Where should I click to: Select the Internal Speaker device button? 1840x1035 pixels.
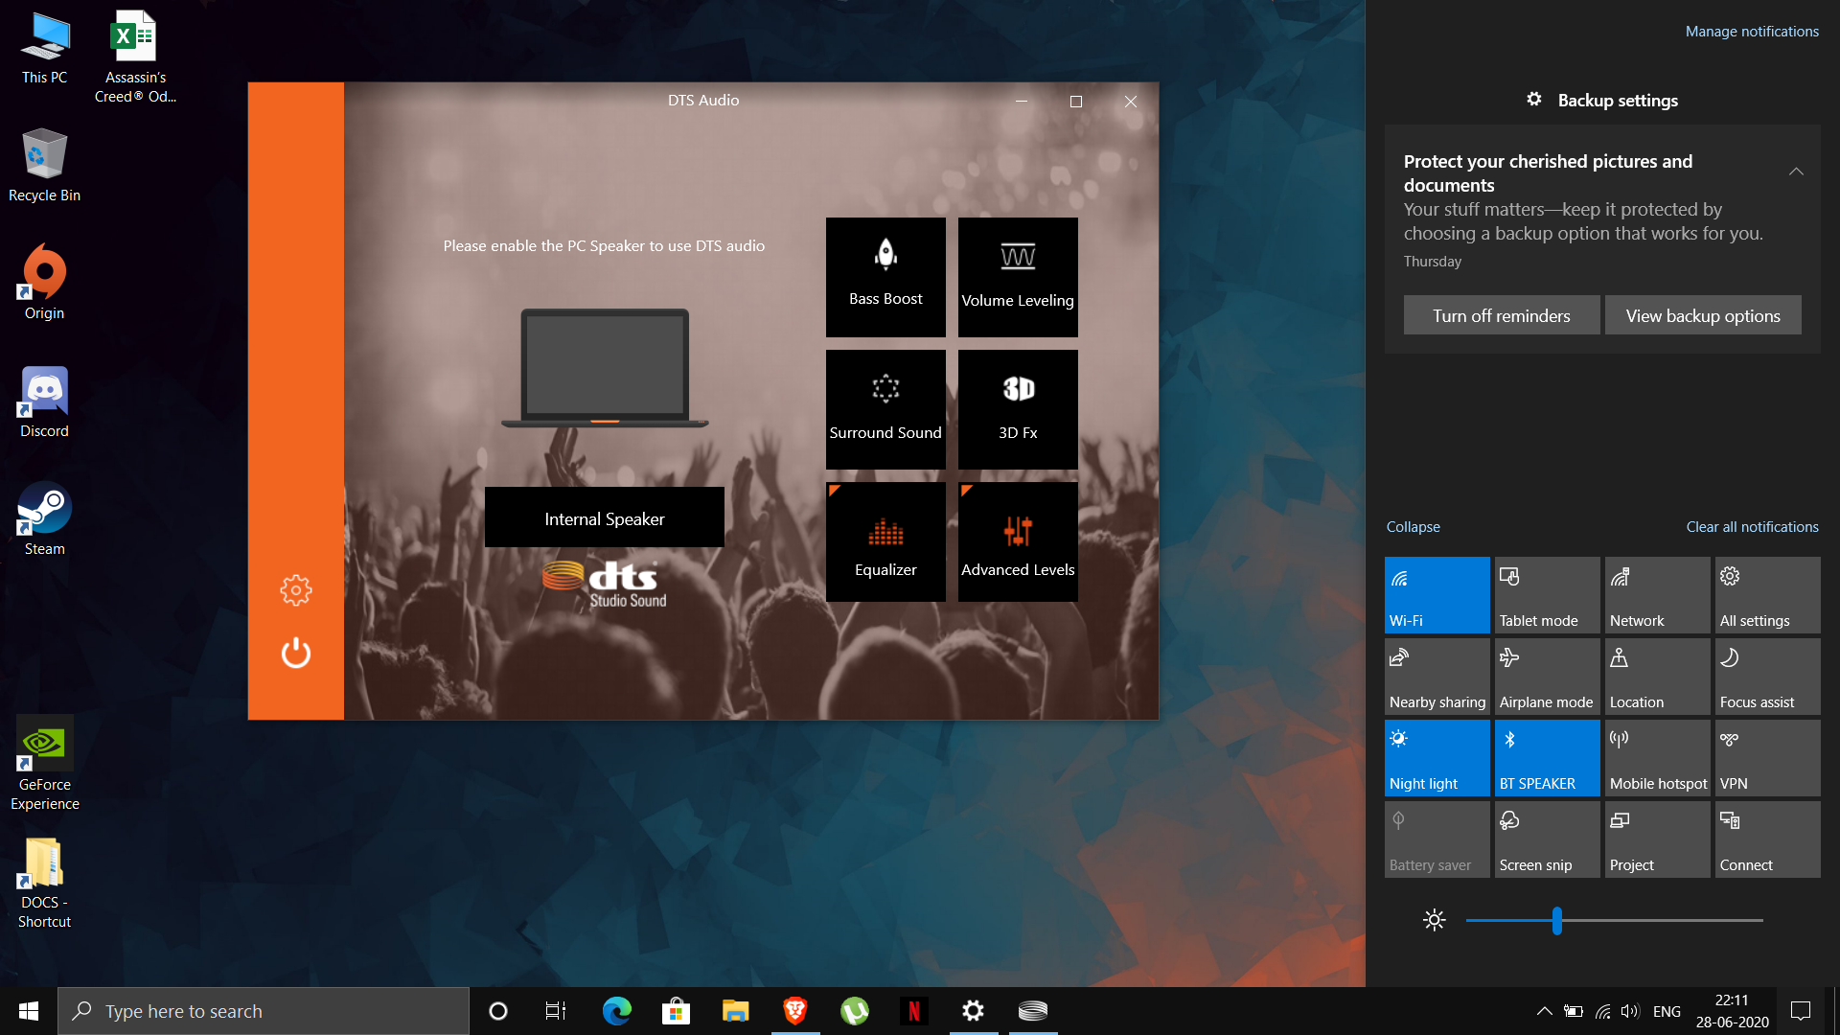click(x=605, y=517)
